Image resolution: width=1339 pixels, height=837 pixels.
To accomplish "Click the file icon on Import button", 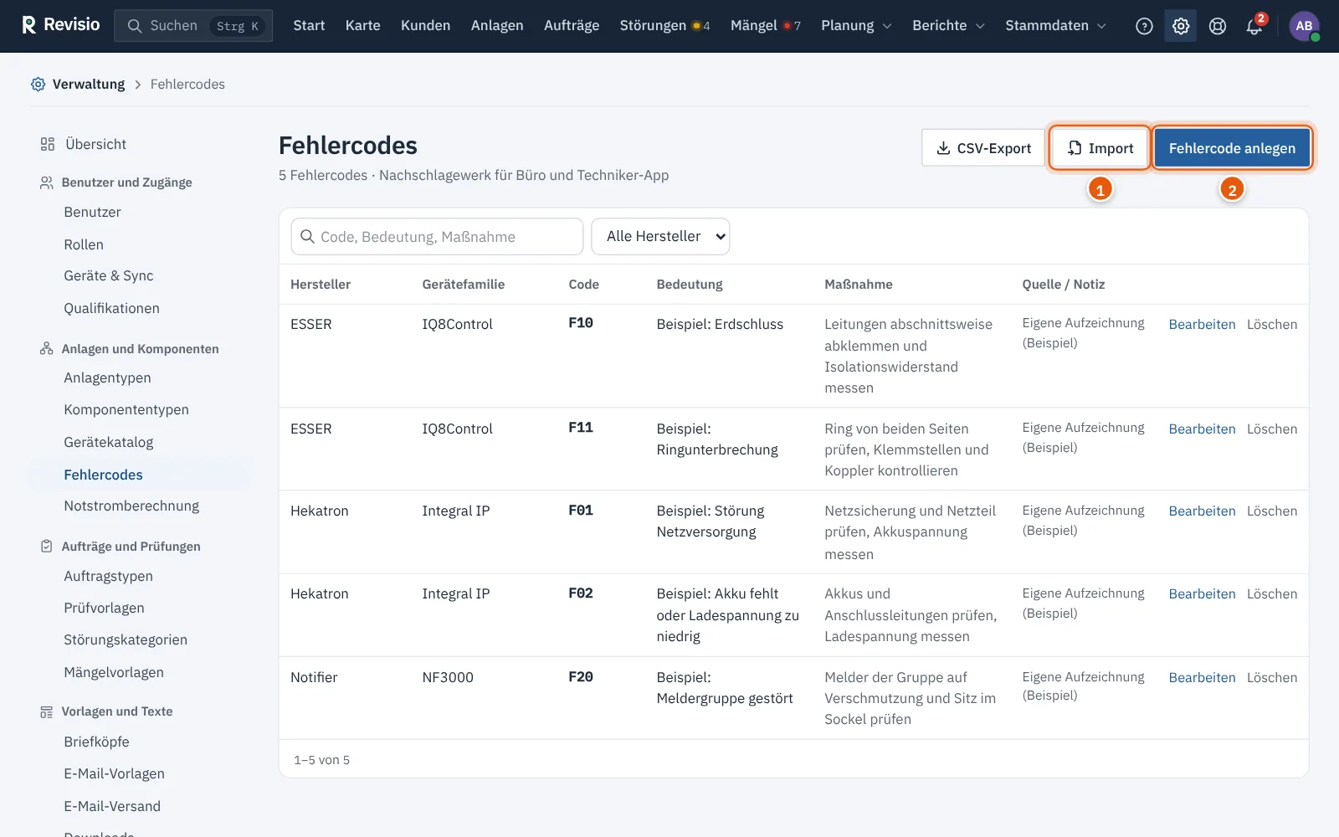I will [x=1075, y=148].
